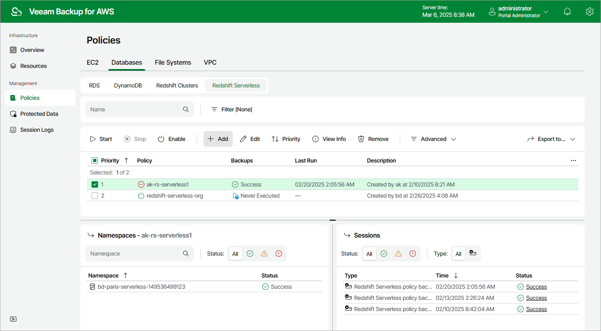Collapse the sidebar using bottom-left icon
601x331 pixels.
[x=13, y=319]
